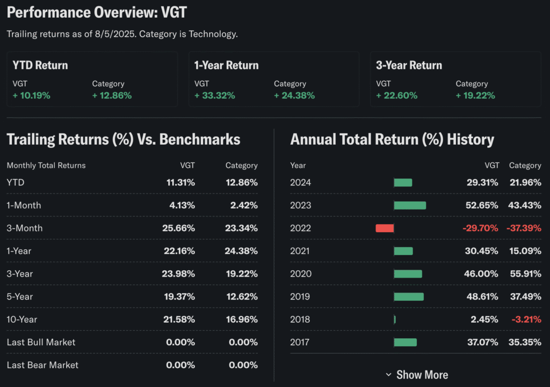Click the green 2017 return bar
This screenshot has width=550, height=387.
click(406, 342)
